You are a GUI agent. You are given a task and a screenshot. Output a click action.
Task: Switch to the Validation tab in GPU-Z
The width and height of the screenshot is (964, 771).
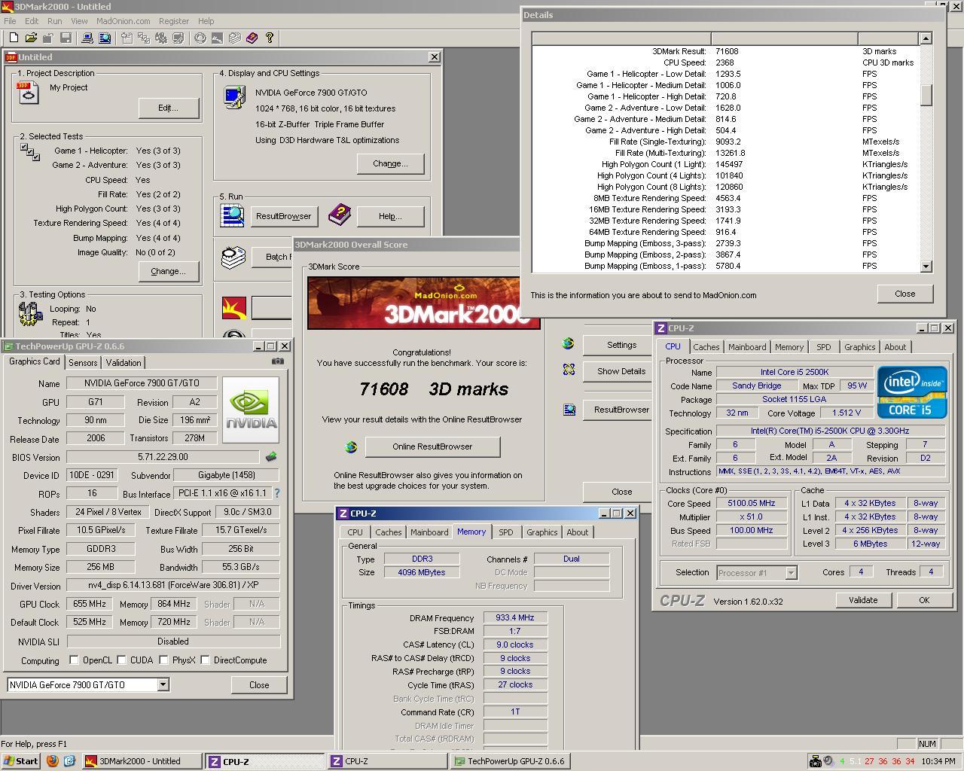(x=124, y=362)
